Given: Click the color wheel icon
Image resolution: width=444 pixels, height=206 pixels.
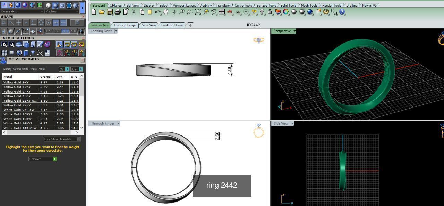Looking at the screenshot, I should tap(286, 12).
